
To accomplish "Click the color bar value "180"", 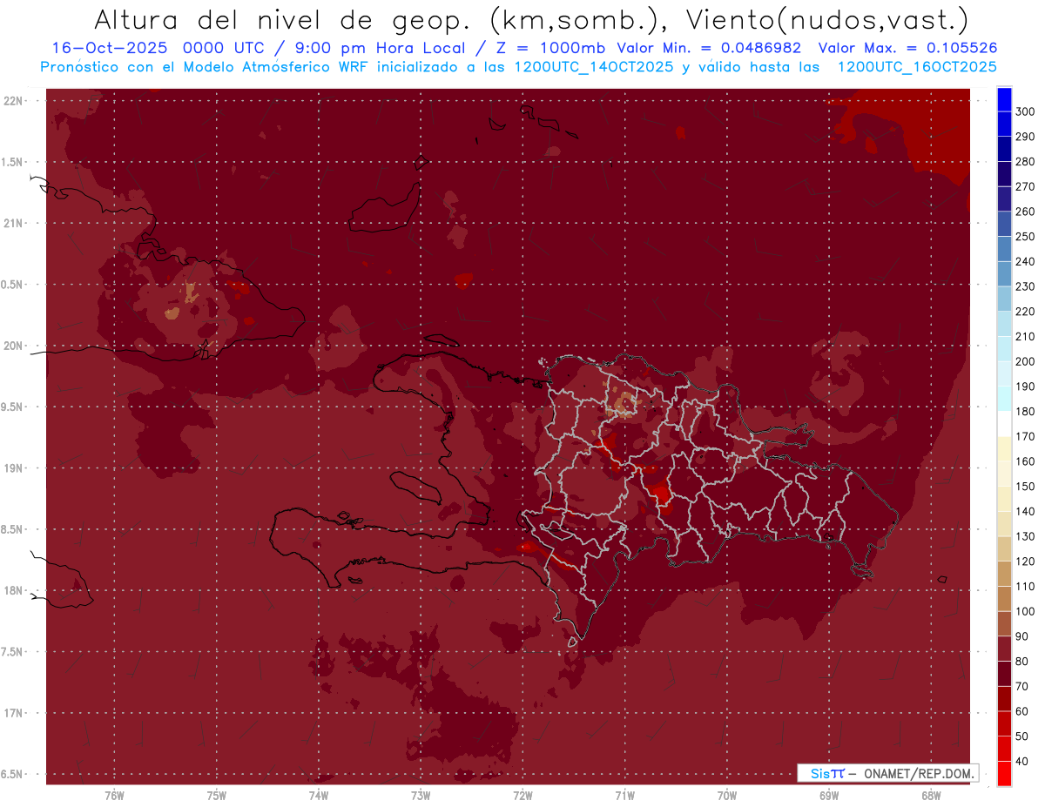I will [x=1025, y=412].
